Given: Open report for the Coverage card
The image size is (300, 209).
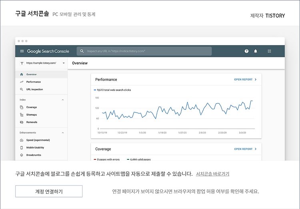Looking at the screenshot, I should pyautogui.click(x=245, y=149).
